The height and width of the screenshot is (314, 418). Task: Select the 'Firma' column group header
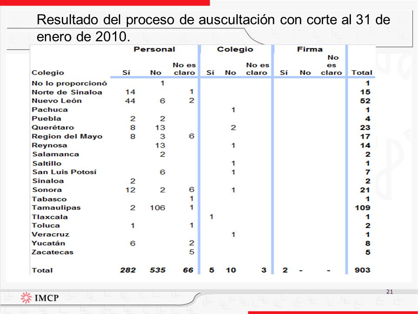[x=310, y=49]
